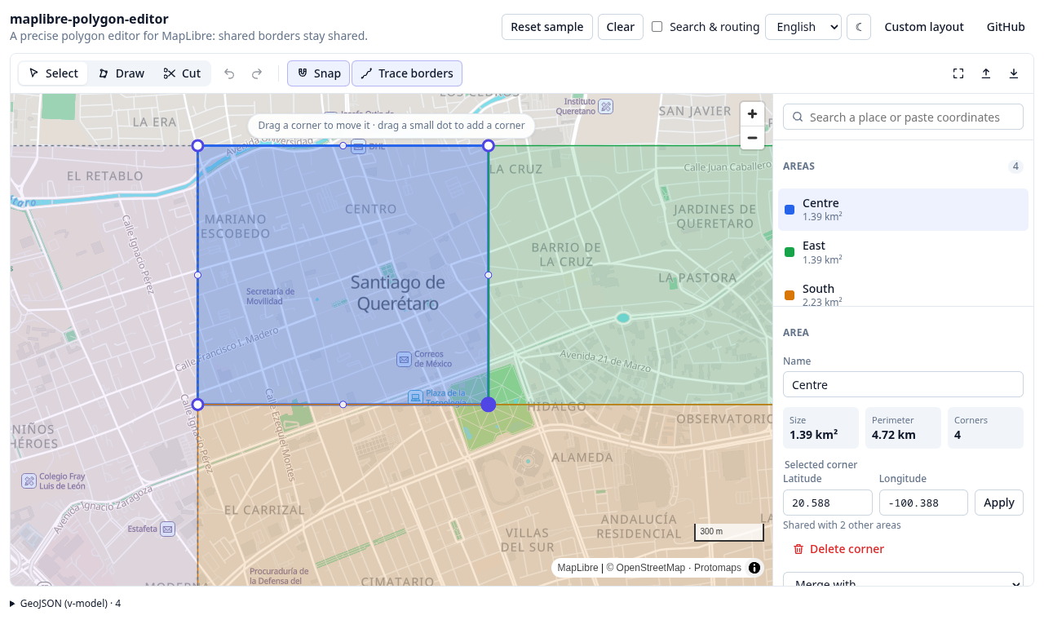Toggle the Trace borders option
The width and height of the screenshot is (1044, 620).
[407, 73]
